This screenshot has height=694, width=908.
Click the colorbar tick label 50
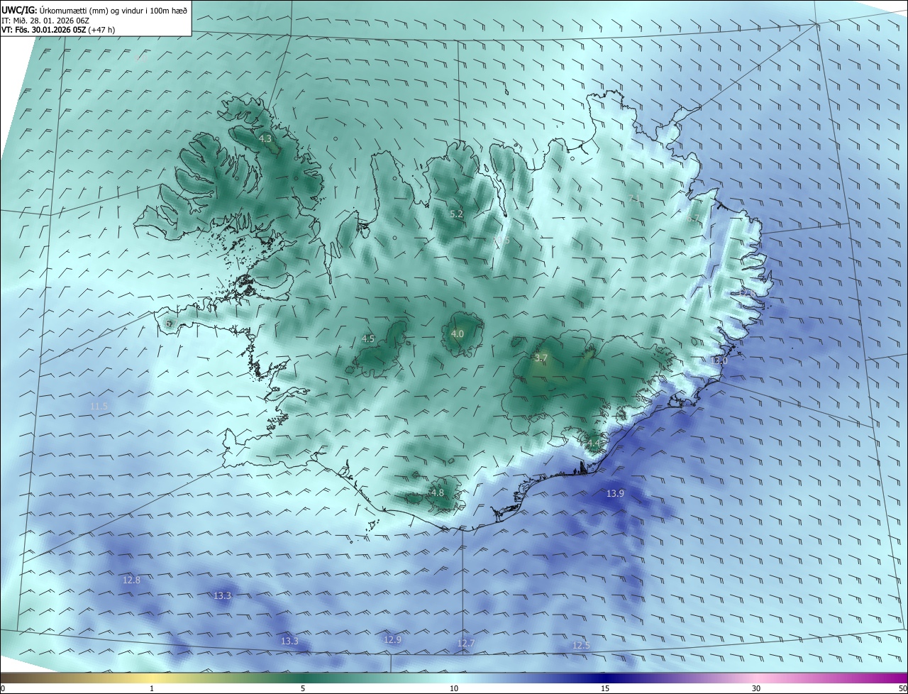coord(902,688)
